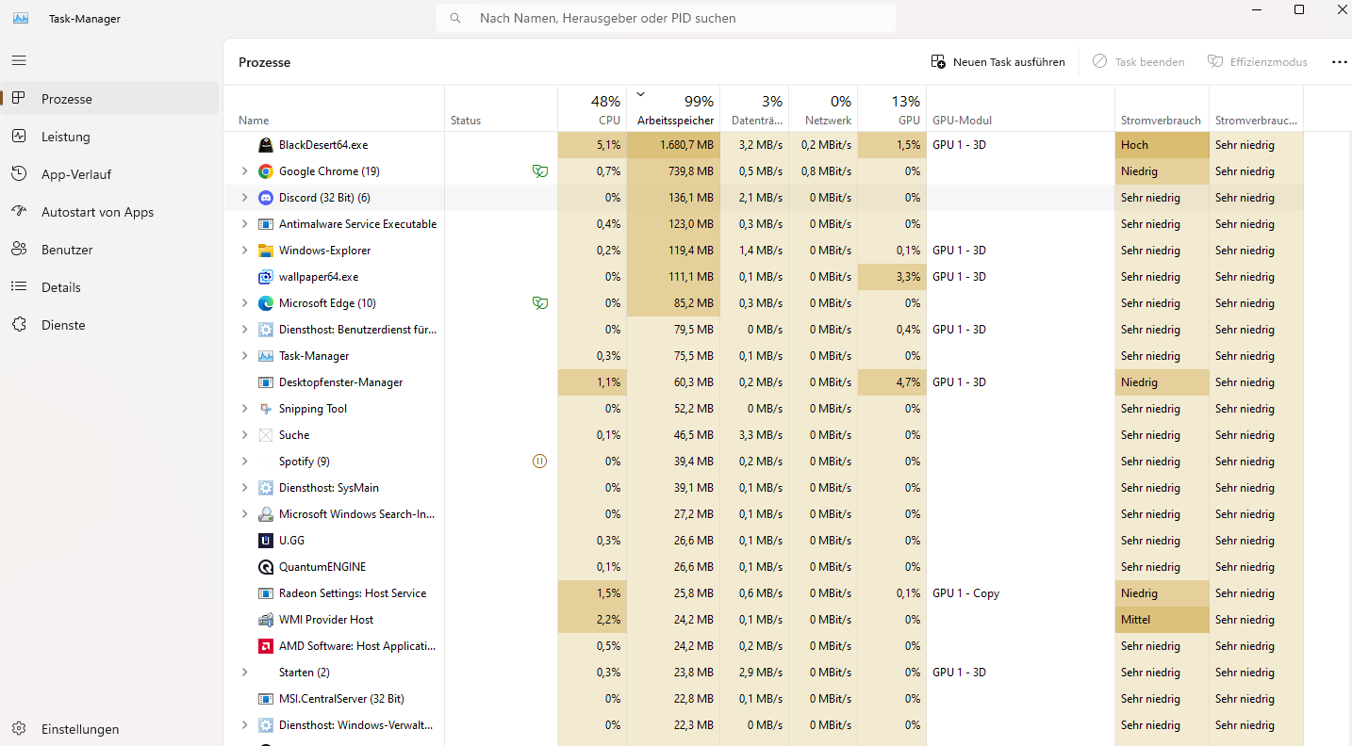This screenshot has width=1352, height=746.
Task: Expand Microsoft Windows Search-Indexer row
Action: point(244,514)
